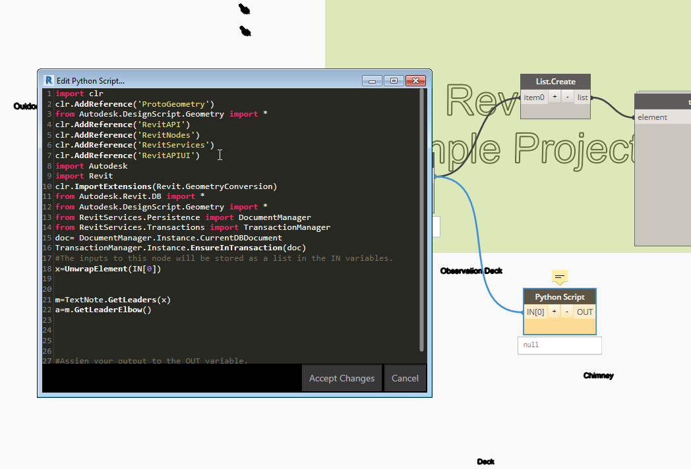Click the Observation Deck label
This screenshot has height=469, width=691.
471,271
